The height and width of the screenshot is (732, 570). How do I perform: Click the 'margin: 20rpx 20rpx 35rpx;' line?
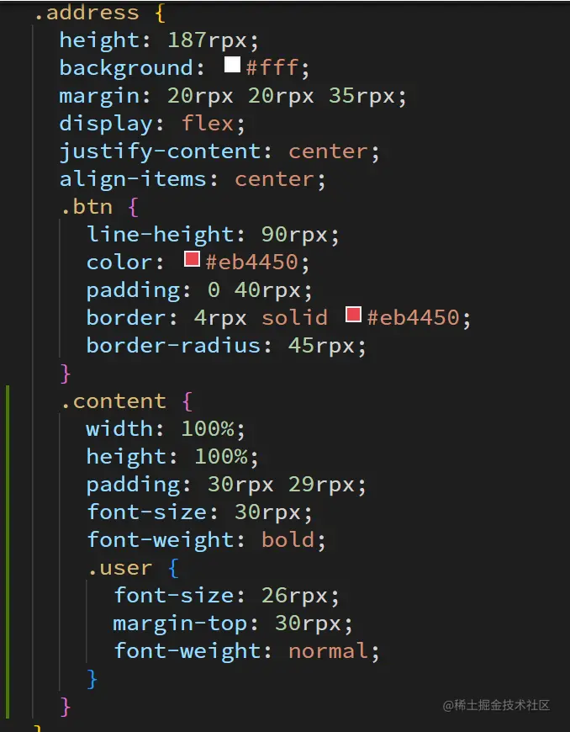[233, 96]
